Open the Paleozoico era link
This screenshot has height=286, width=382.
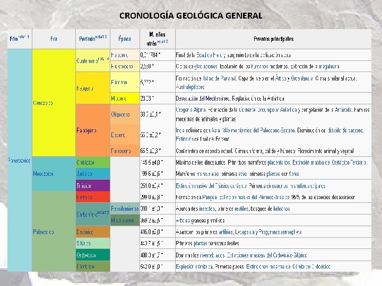coord(44,232)
